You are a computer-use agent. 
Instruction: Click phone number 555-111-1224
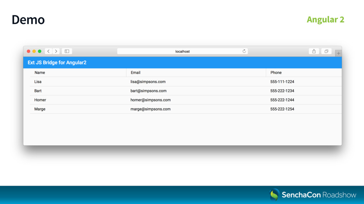click(x=282, y=82)
